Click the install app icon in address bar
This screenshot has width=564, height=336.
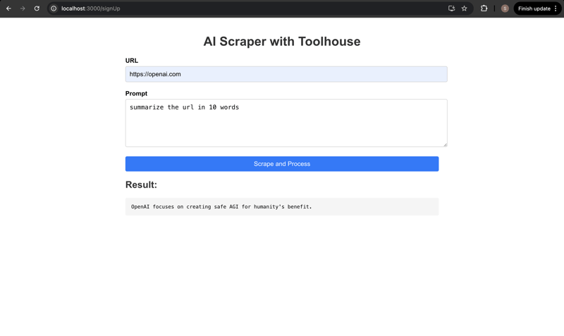[x=451, y=8]
